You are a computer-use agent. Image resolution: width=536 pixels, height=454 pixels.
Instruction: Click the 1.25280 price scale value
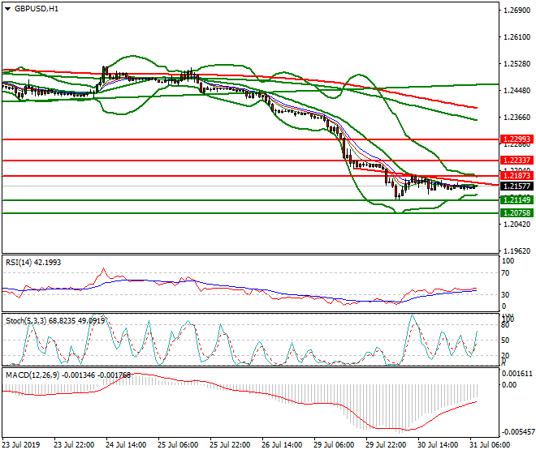click(517, 64)
